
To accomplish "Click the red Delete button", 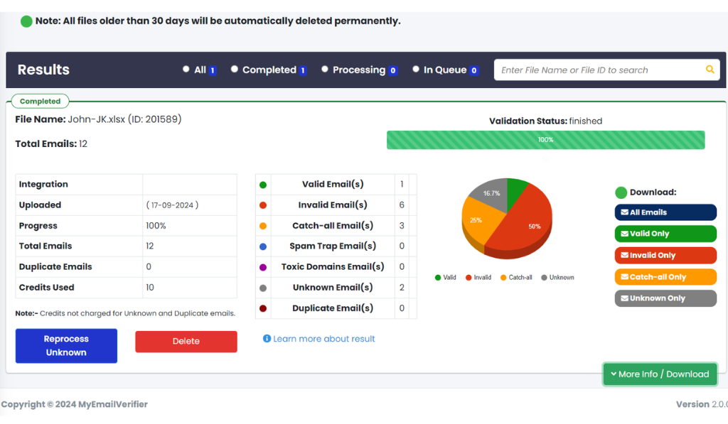I will click(x=186, y=341).
